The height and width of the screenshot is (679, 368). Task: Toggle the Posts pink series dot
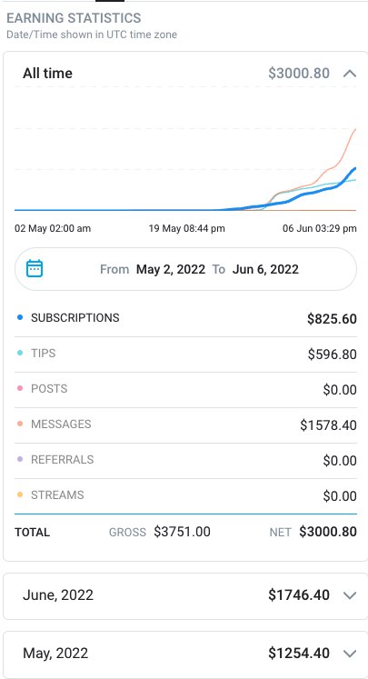pyautogui.click(x=19, y=388)
